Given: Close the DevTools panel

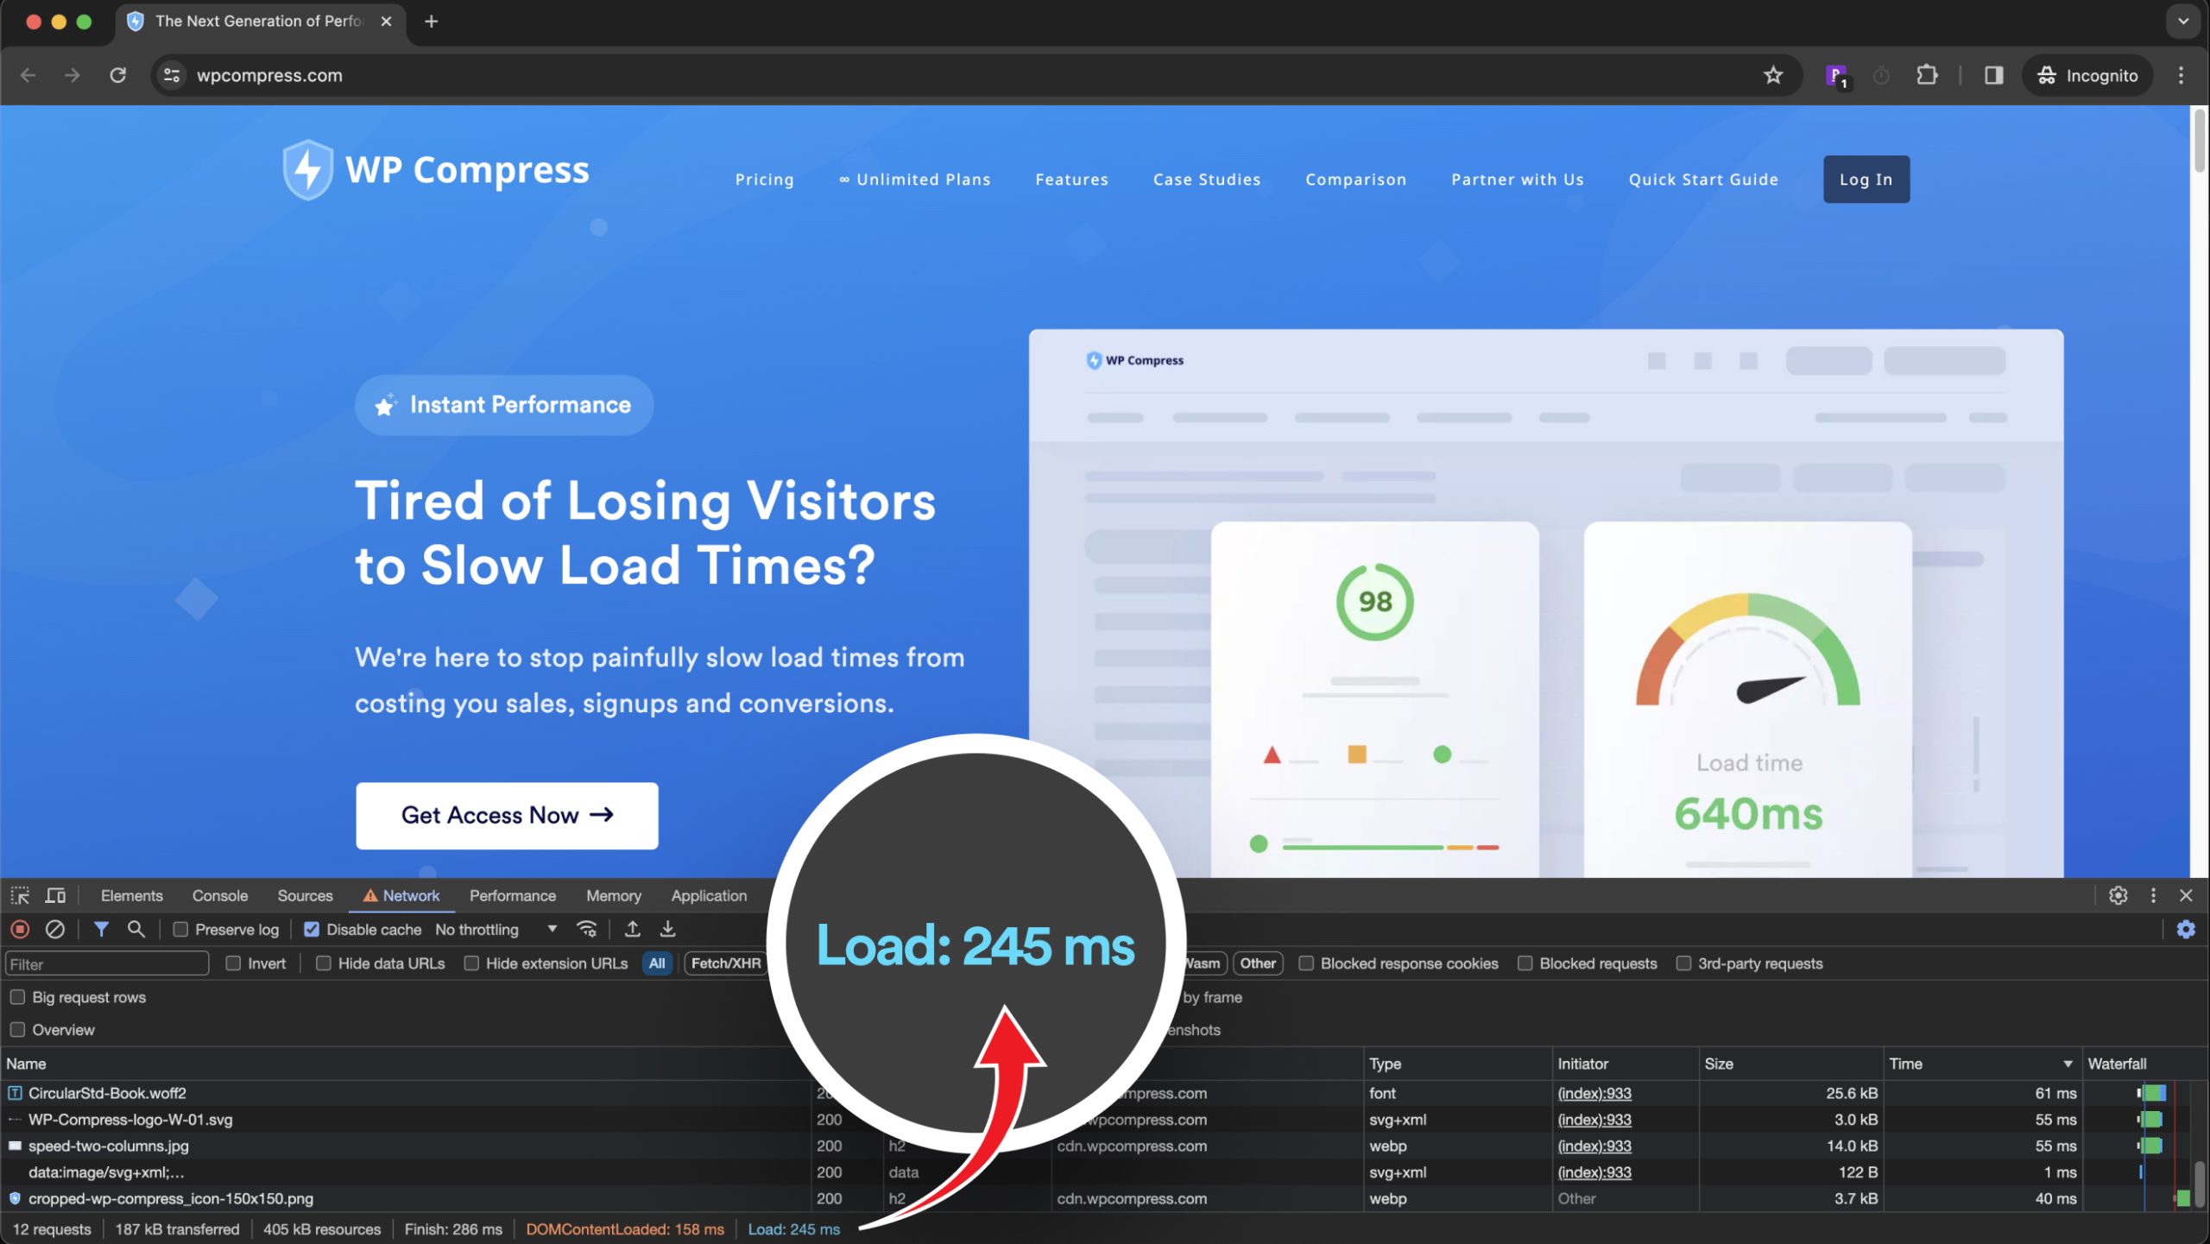Looking at the screenshot, I should pos(2186,895).
